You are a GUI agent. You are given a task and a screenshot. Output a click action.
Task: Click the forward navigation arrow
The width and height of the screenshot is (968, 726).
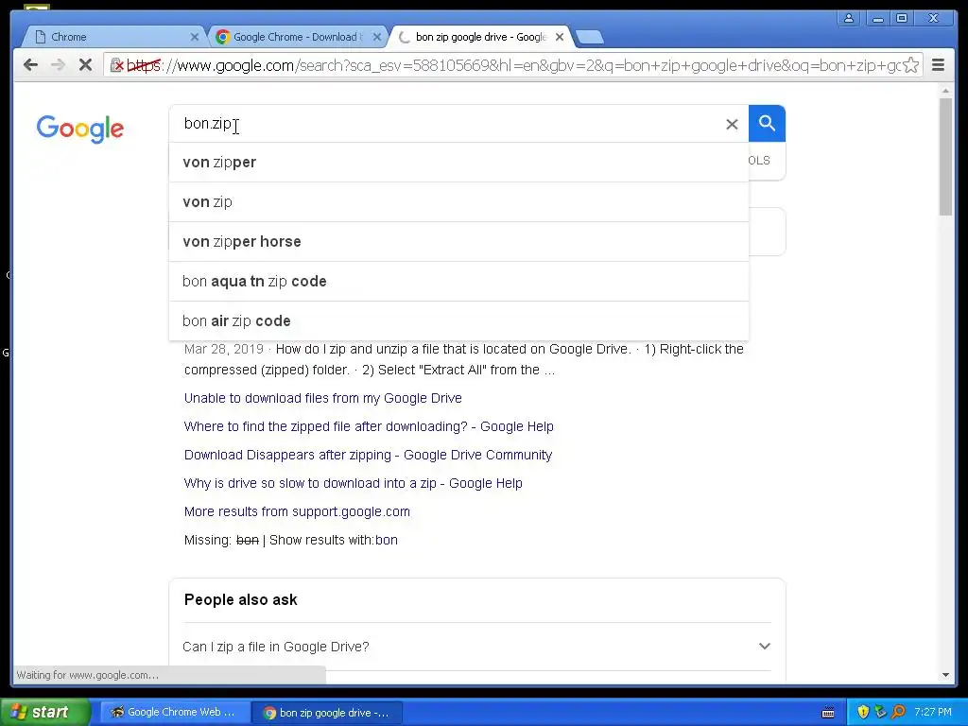58,65
